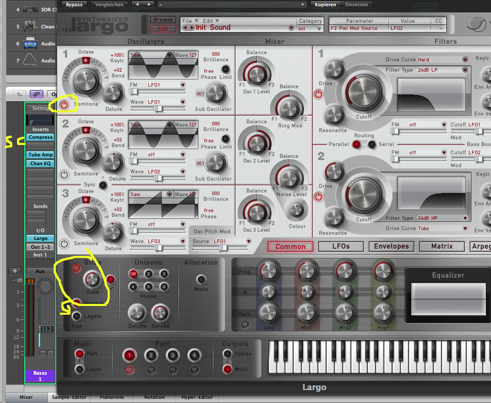Click the link icon in mixer toolbar
Screen dimensions: 491x403
pyautogui.click(x=37, y=94)
